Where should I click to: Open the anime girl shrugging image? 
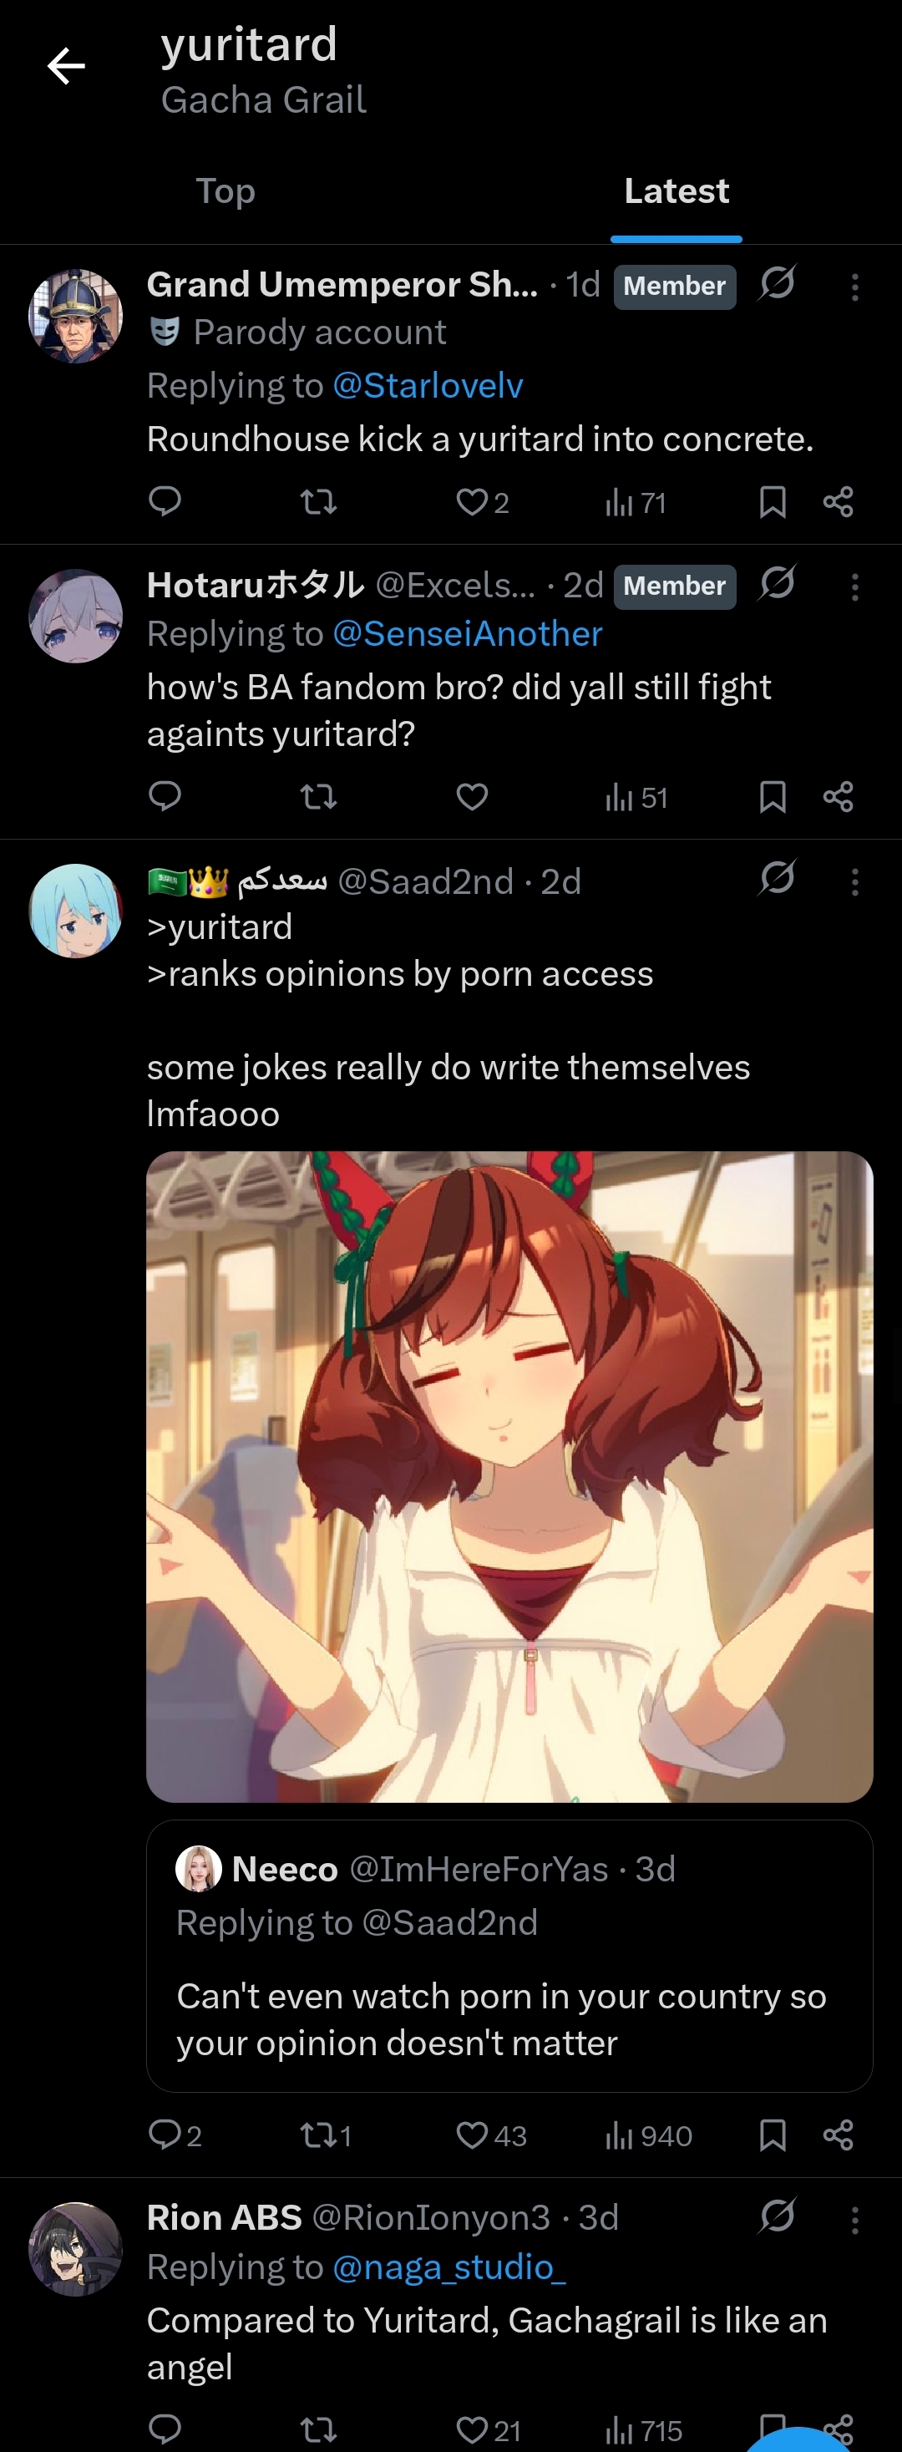click(509, 1475)
